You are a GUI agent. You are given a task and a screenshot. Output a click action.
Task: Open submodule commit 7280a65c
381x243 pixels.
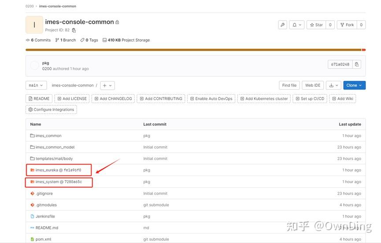[x=73, y=181]
